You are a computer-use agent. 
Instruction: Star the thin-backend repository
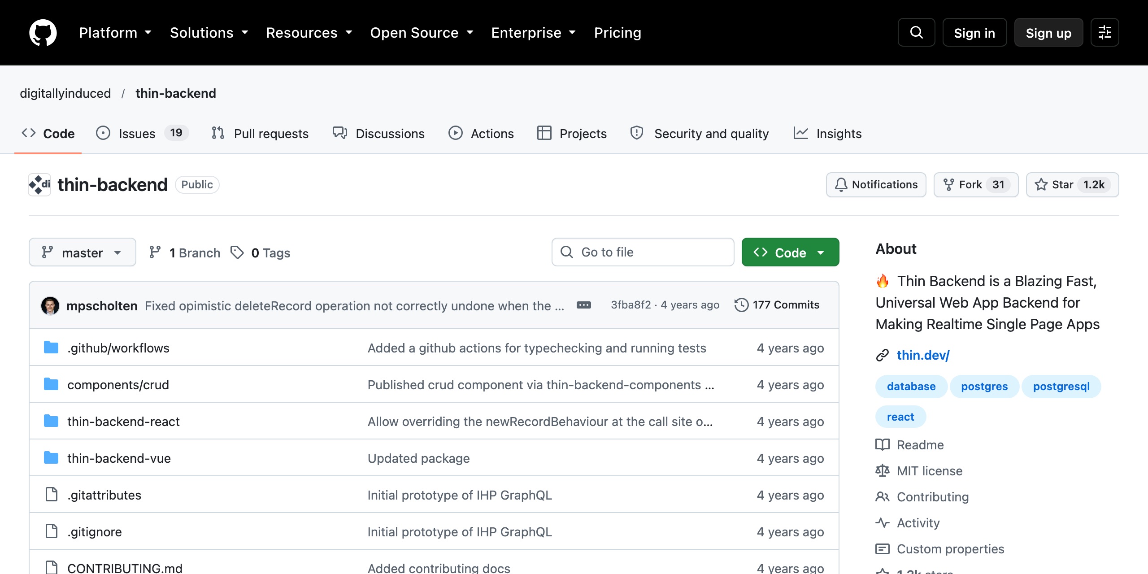click(x=1072, y=185)
